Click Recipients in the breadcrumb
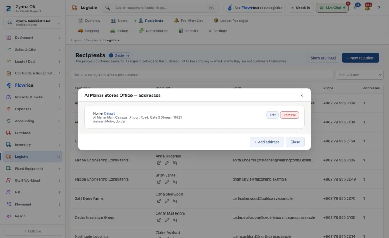This screenshot has width=389, height=238. (x=94, y=40)
